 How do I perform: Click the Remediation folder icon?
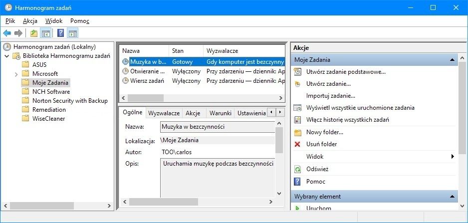[25, 110]
